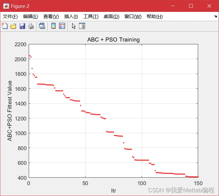Print the figure using printer icon

(x=31, y=26)
